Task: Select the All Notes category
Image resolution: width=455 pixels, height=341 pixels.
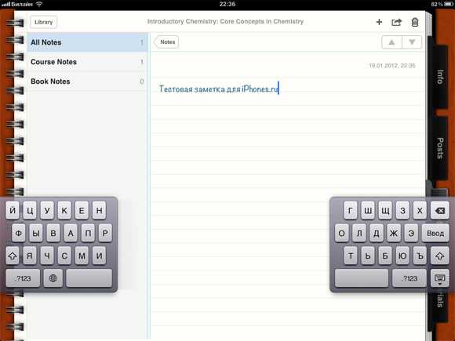Action: [87, 42]
